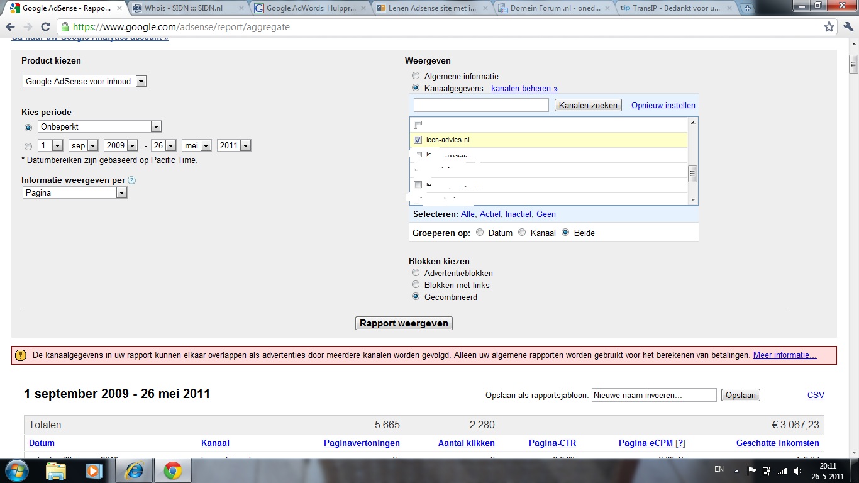The width and height of the screenshot is (859, 483).
Task: Select Alle channels link
Action: 468,214
